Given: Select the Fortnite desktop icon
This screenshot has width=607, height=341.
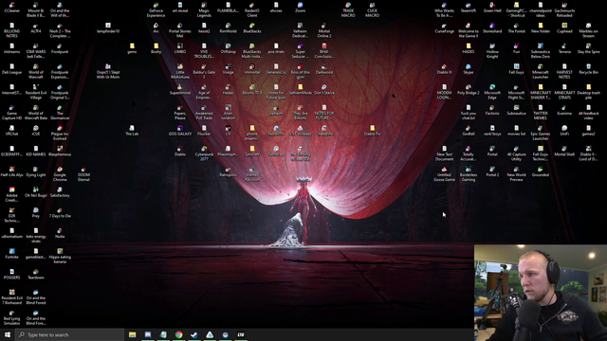Looking at the screenshot, I should (12, 254).
